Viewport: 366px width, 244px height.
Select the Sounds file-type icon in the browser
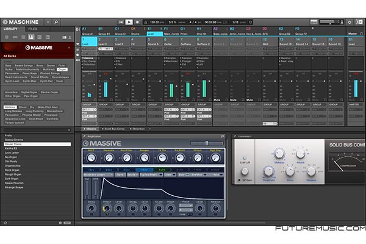[x=23, y=37]
